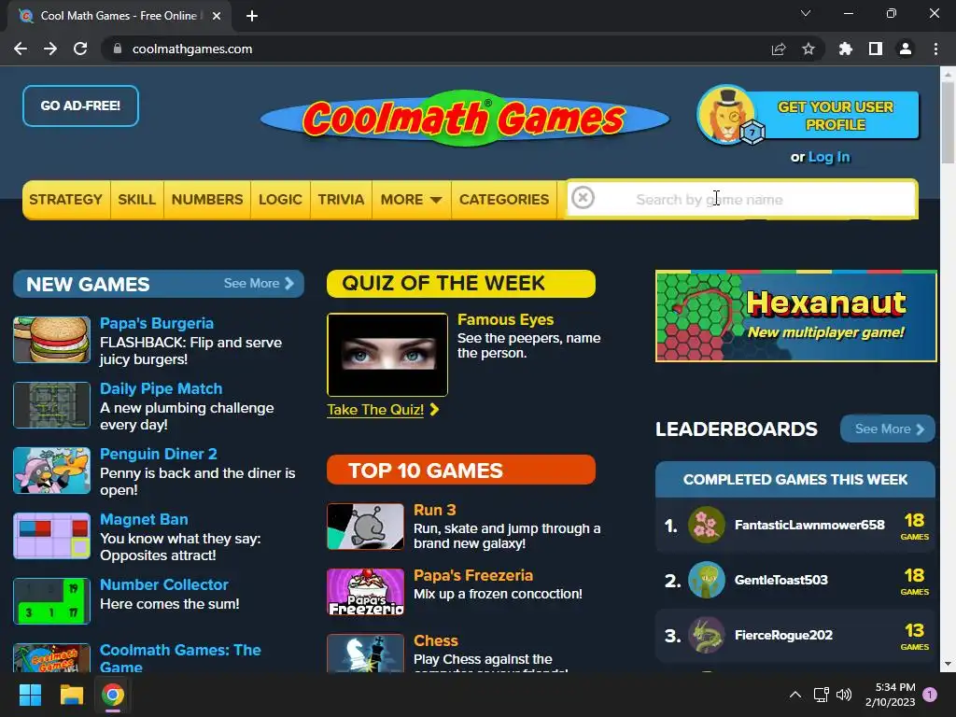The width and height of the screenshot is (956, 717).
Task: Show tab search dropdown arrow
Action: 806,13
